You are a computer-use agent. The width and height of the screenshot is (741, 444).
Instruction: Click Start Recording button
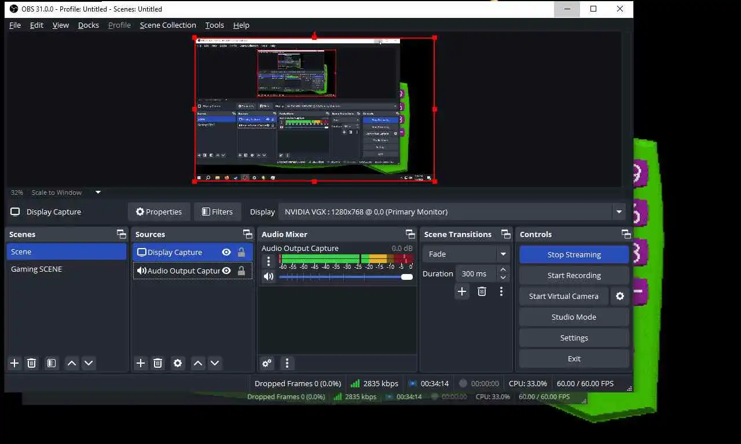(x=574, y=275)
